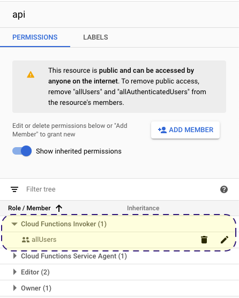This screenshot has width=239, height=298.
Task: Click the Add Member button
Action: click(x=185, y=130)
